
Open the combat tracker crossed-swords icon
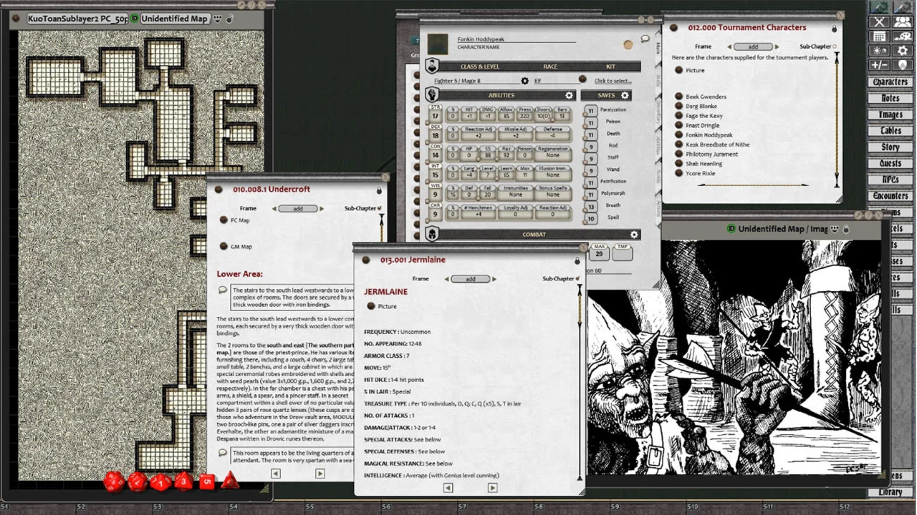879,21
